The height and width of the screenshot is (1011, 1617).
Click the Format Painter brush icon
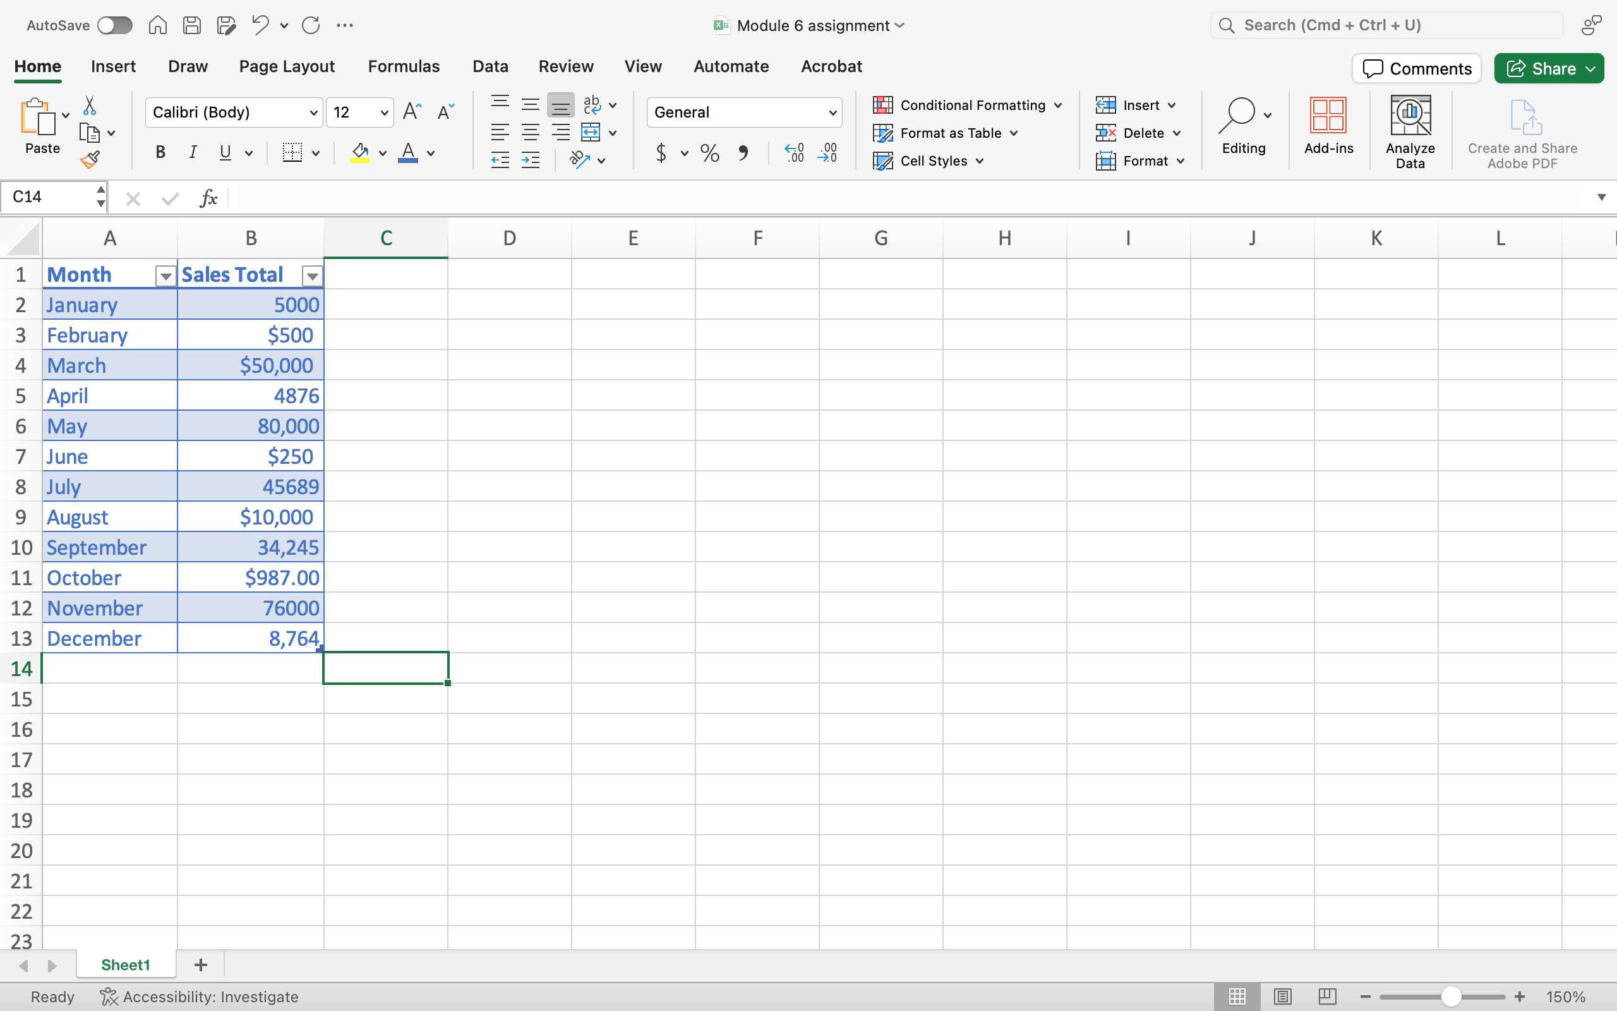90,160
